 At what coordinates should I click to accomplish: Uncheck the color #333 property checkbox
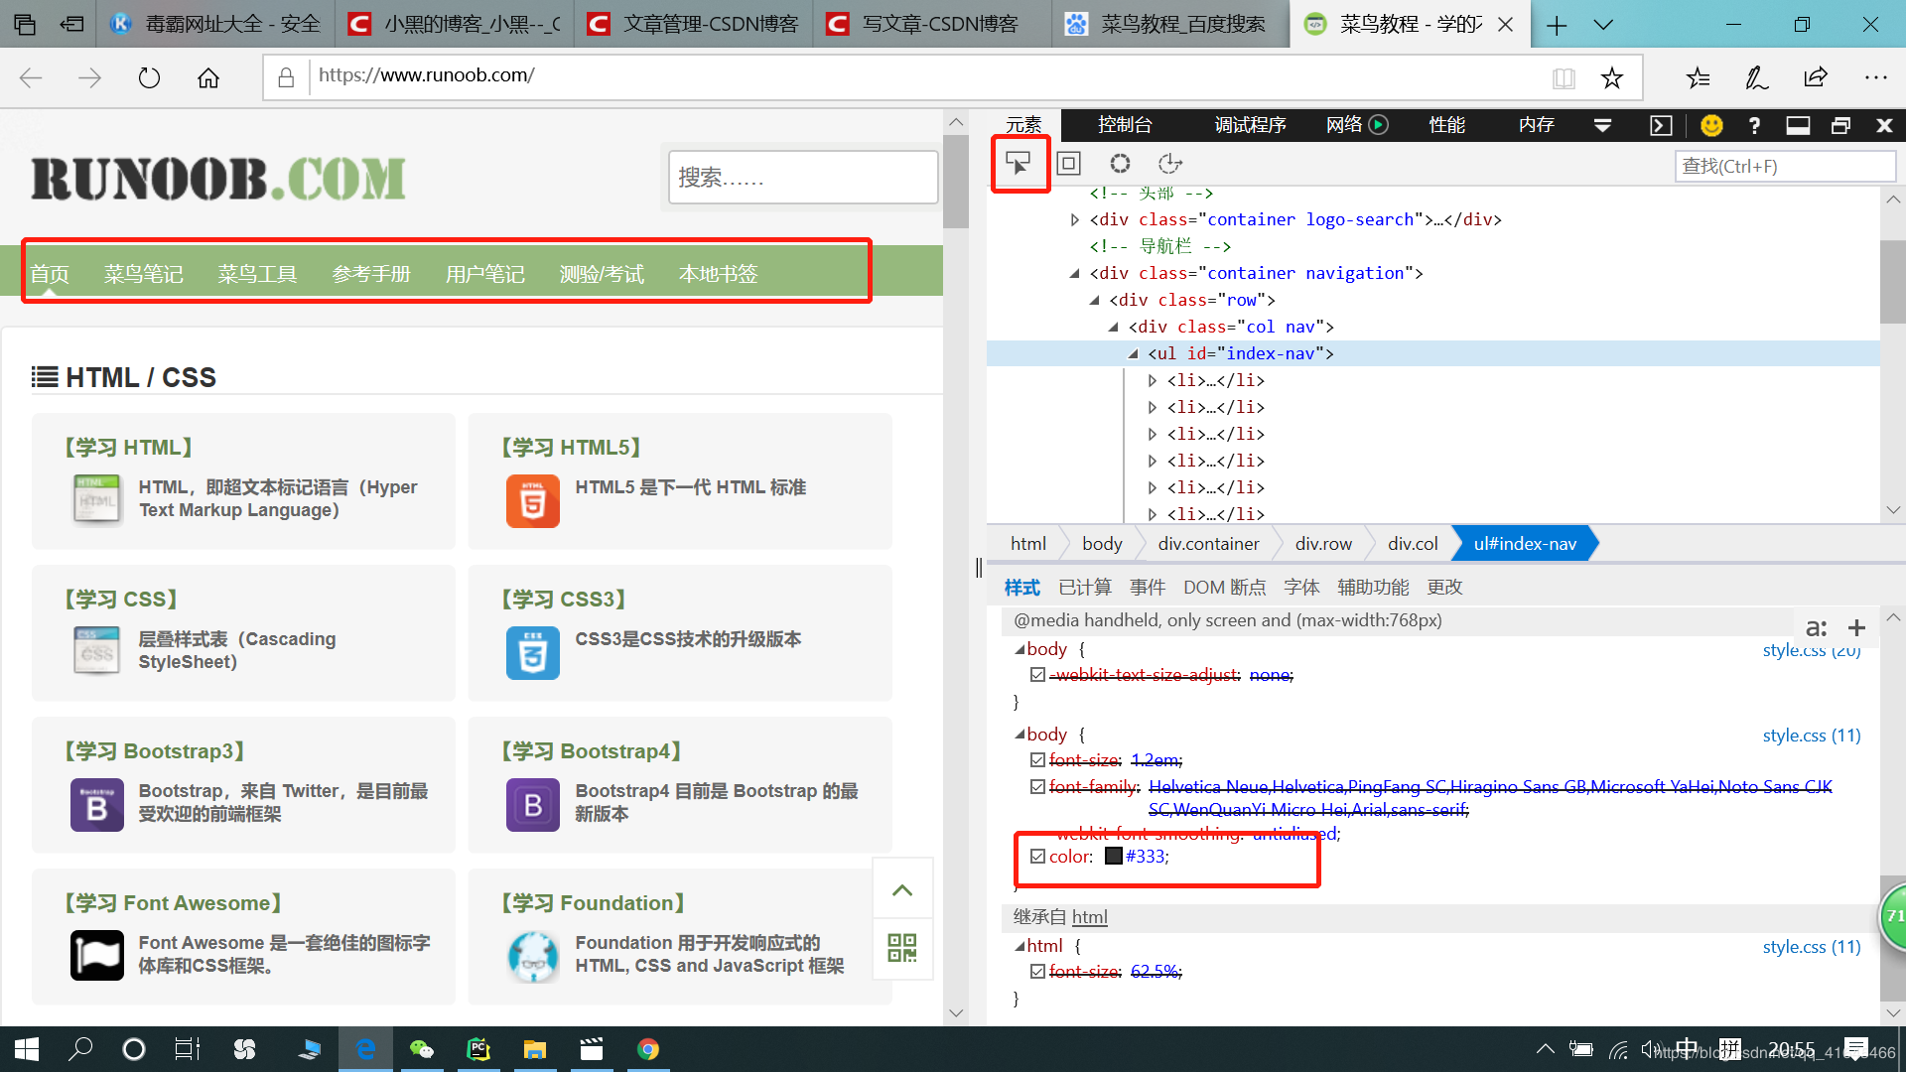pyautogui.click(x=1037, y=856)
